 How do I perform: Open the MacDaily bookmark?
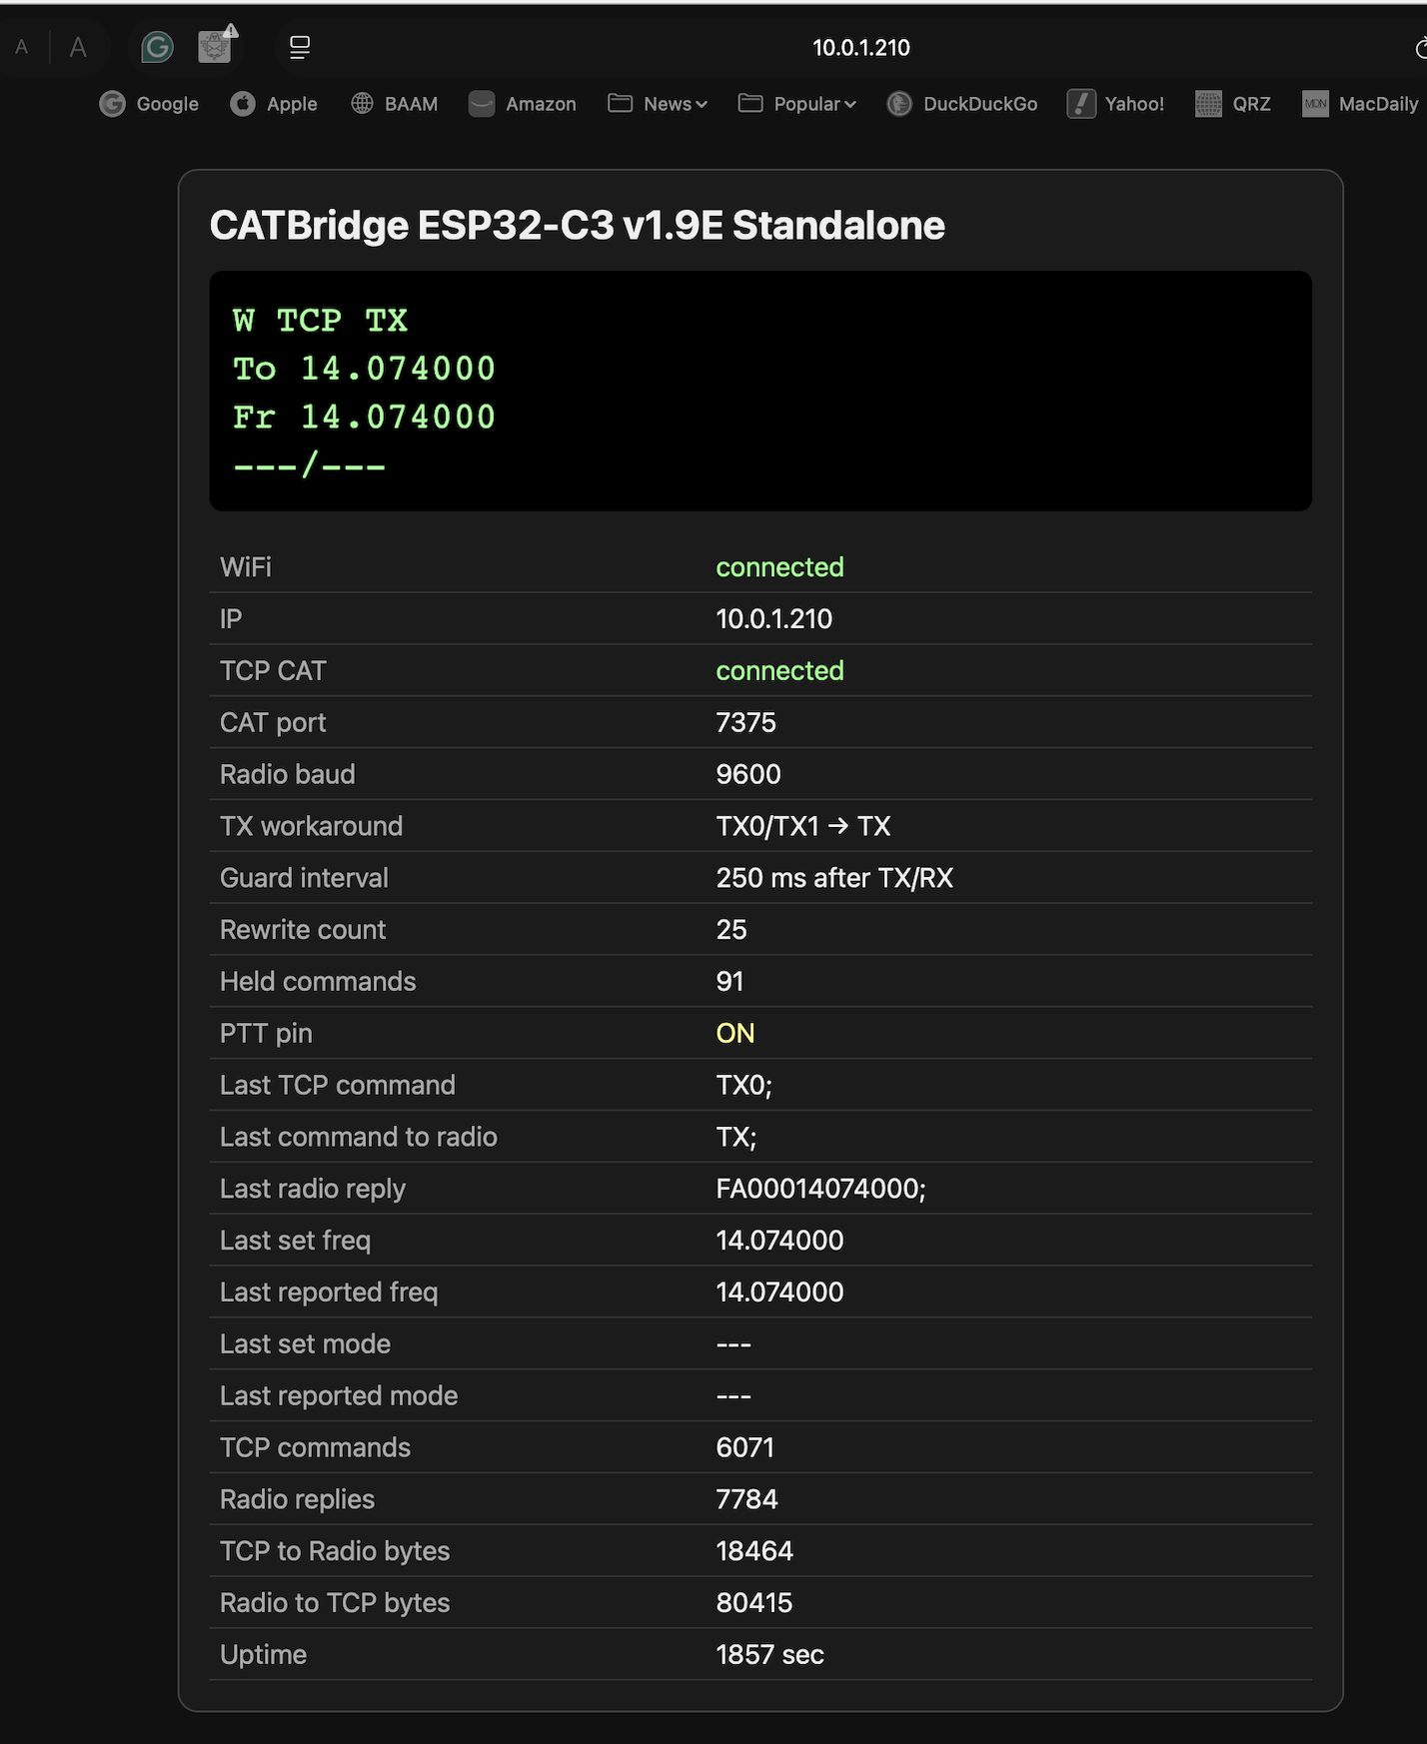point(1360,104)
